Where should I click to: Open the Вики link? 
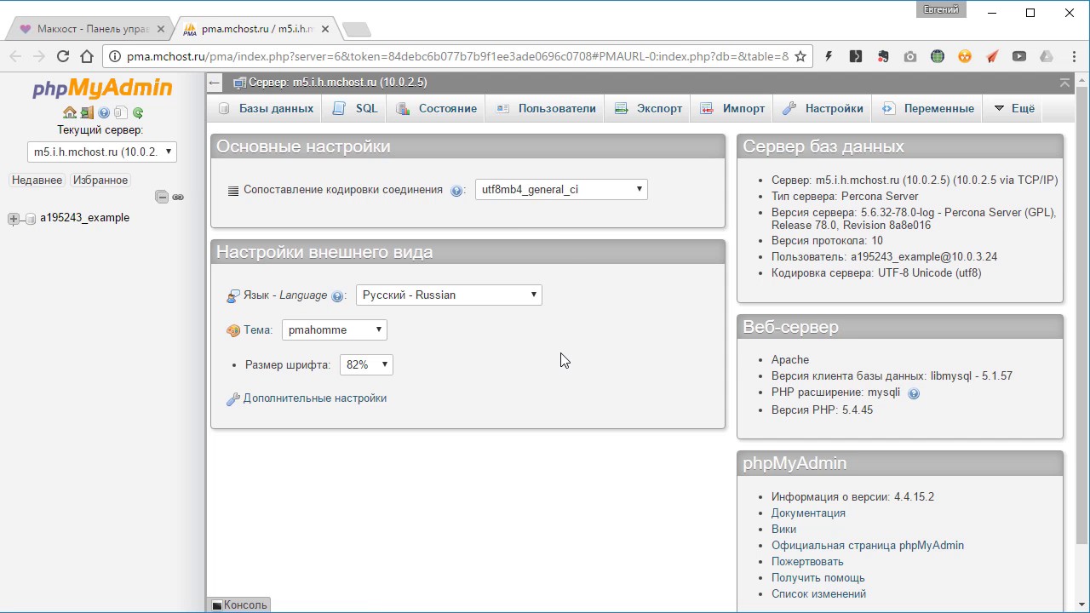(783, 529)
